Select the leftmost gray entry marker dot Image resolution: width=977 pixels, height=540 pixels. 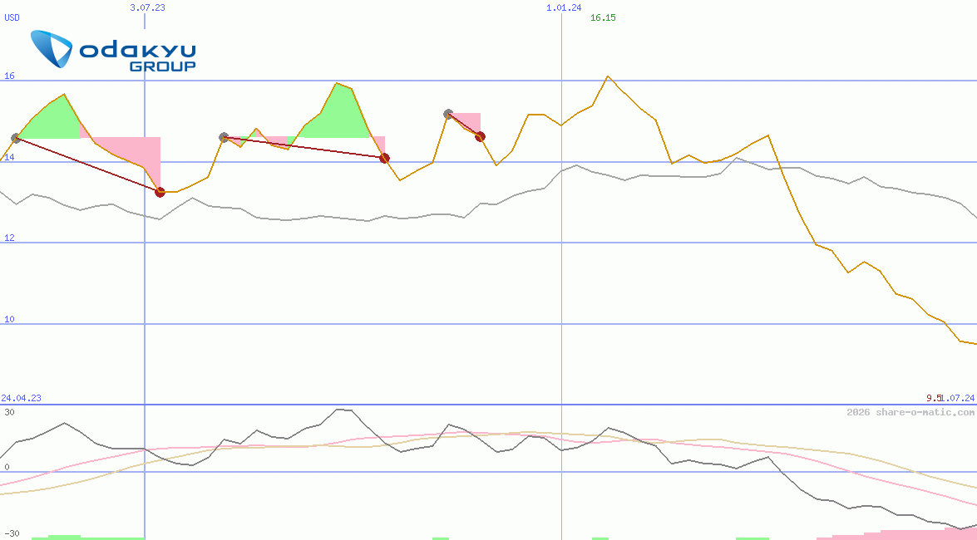[x=16, y=138]
